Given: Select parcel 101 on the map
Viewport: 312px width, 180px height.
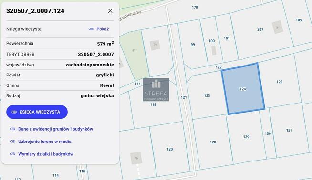Looking at the screenshot, I should click(x=227, y=38).
